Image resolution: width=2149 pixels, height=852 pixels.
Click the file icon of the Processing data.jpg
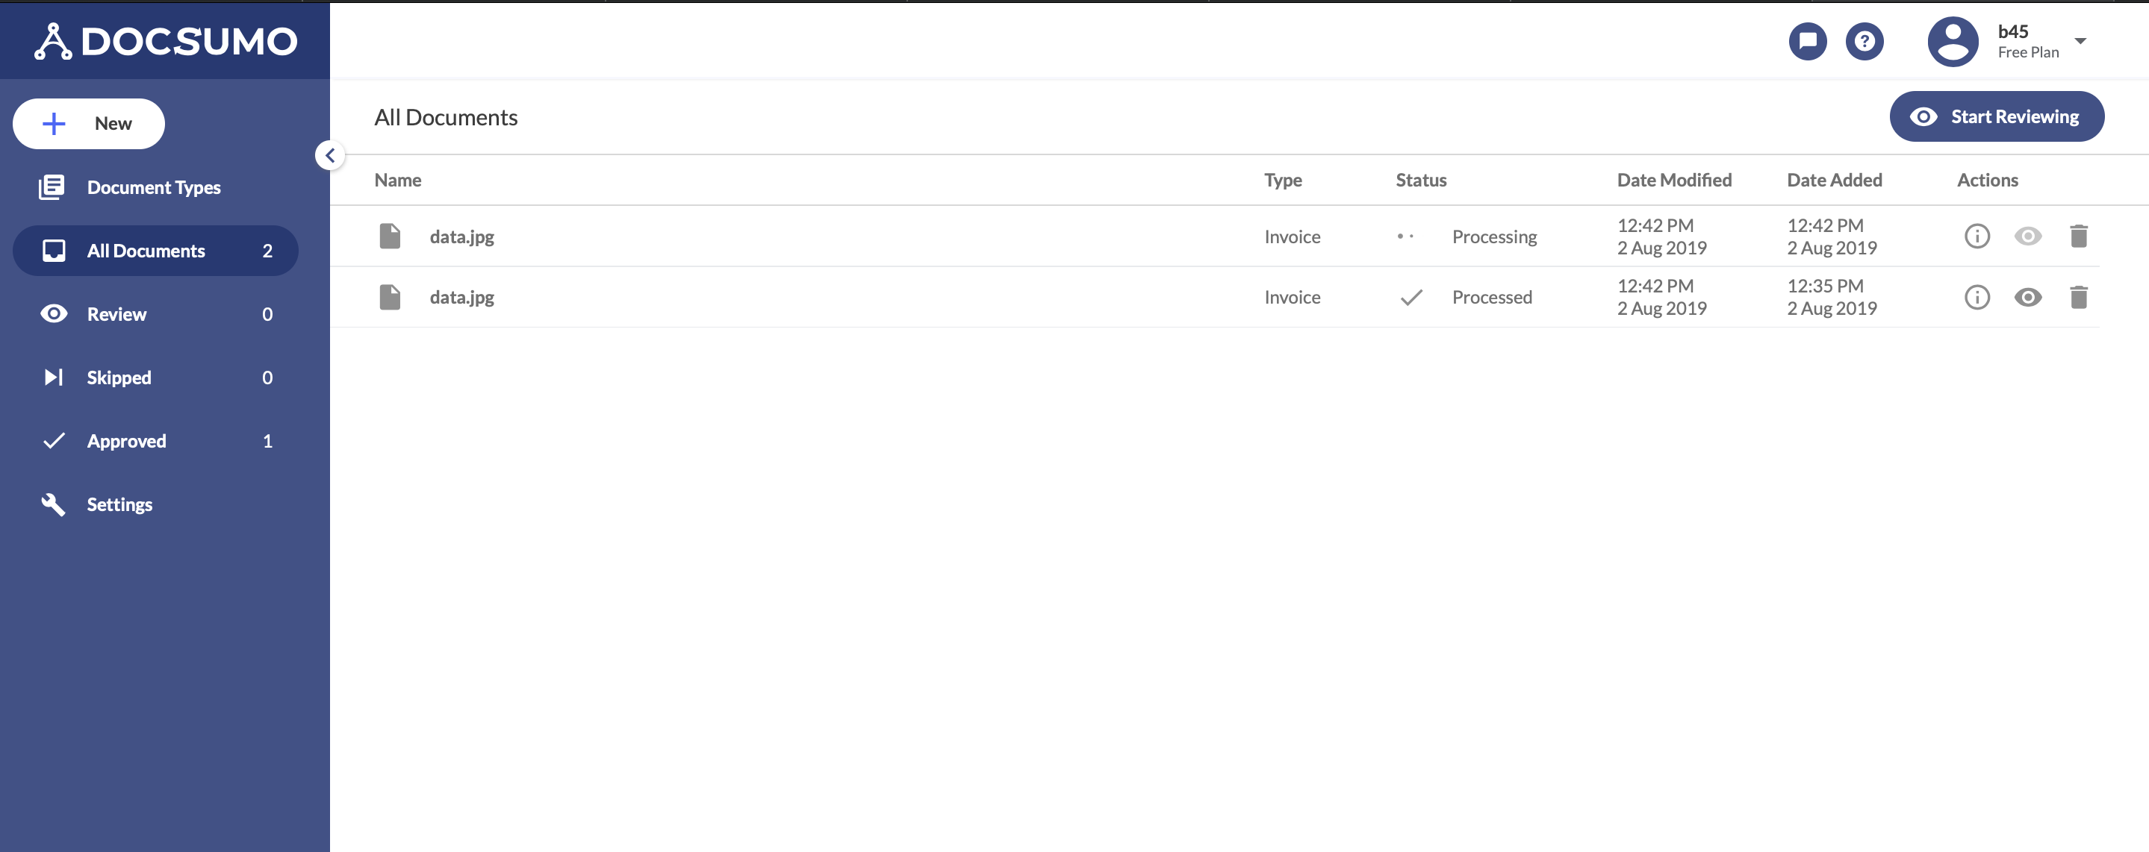tap(390, 236)
